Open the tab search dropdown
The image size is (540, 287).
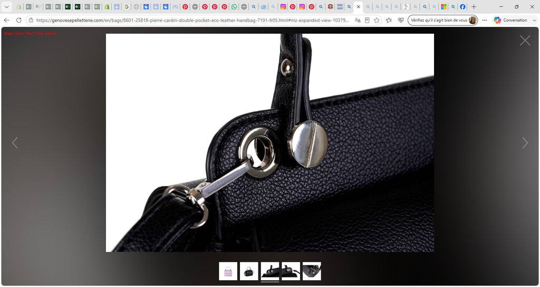point(6,6)
